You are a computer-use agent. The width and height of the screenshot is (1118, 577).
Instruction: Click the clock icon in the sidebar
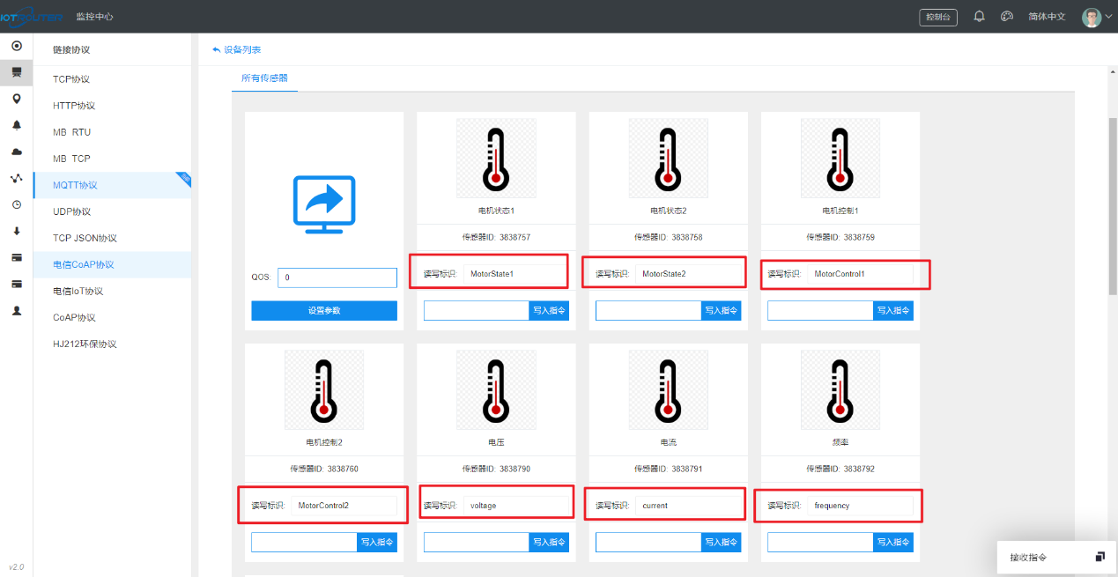click(16, 204)
